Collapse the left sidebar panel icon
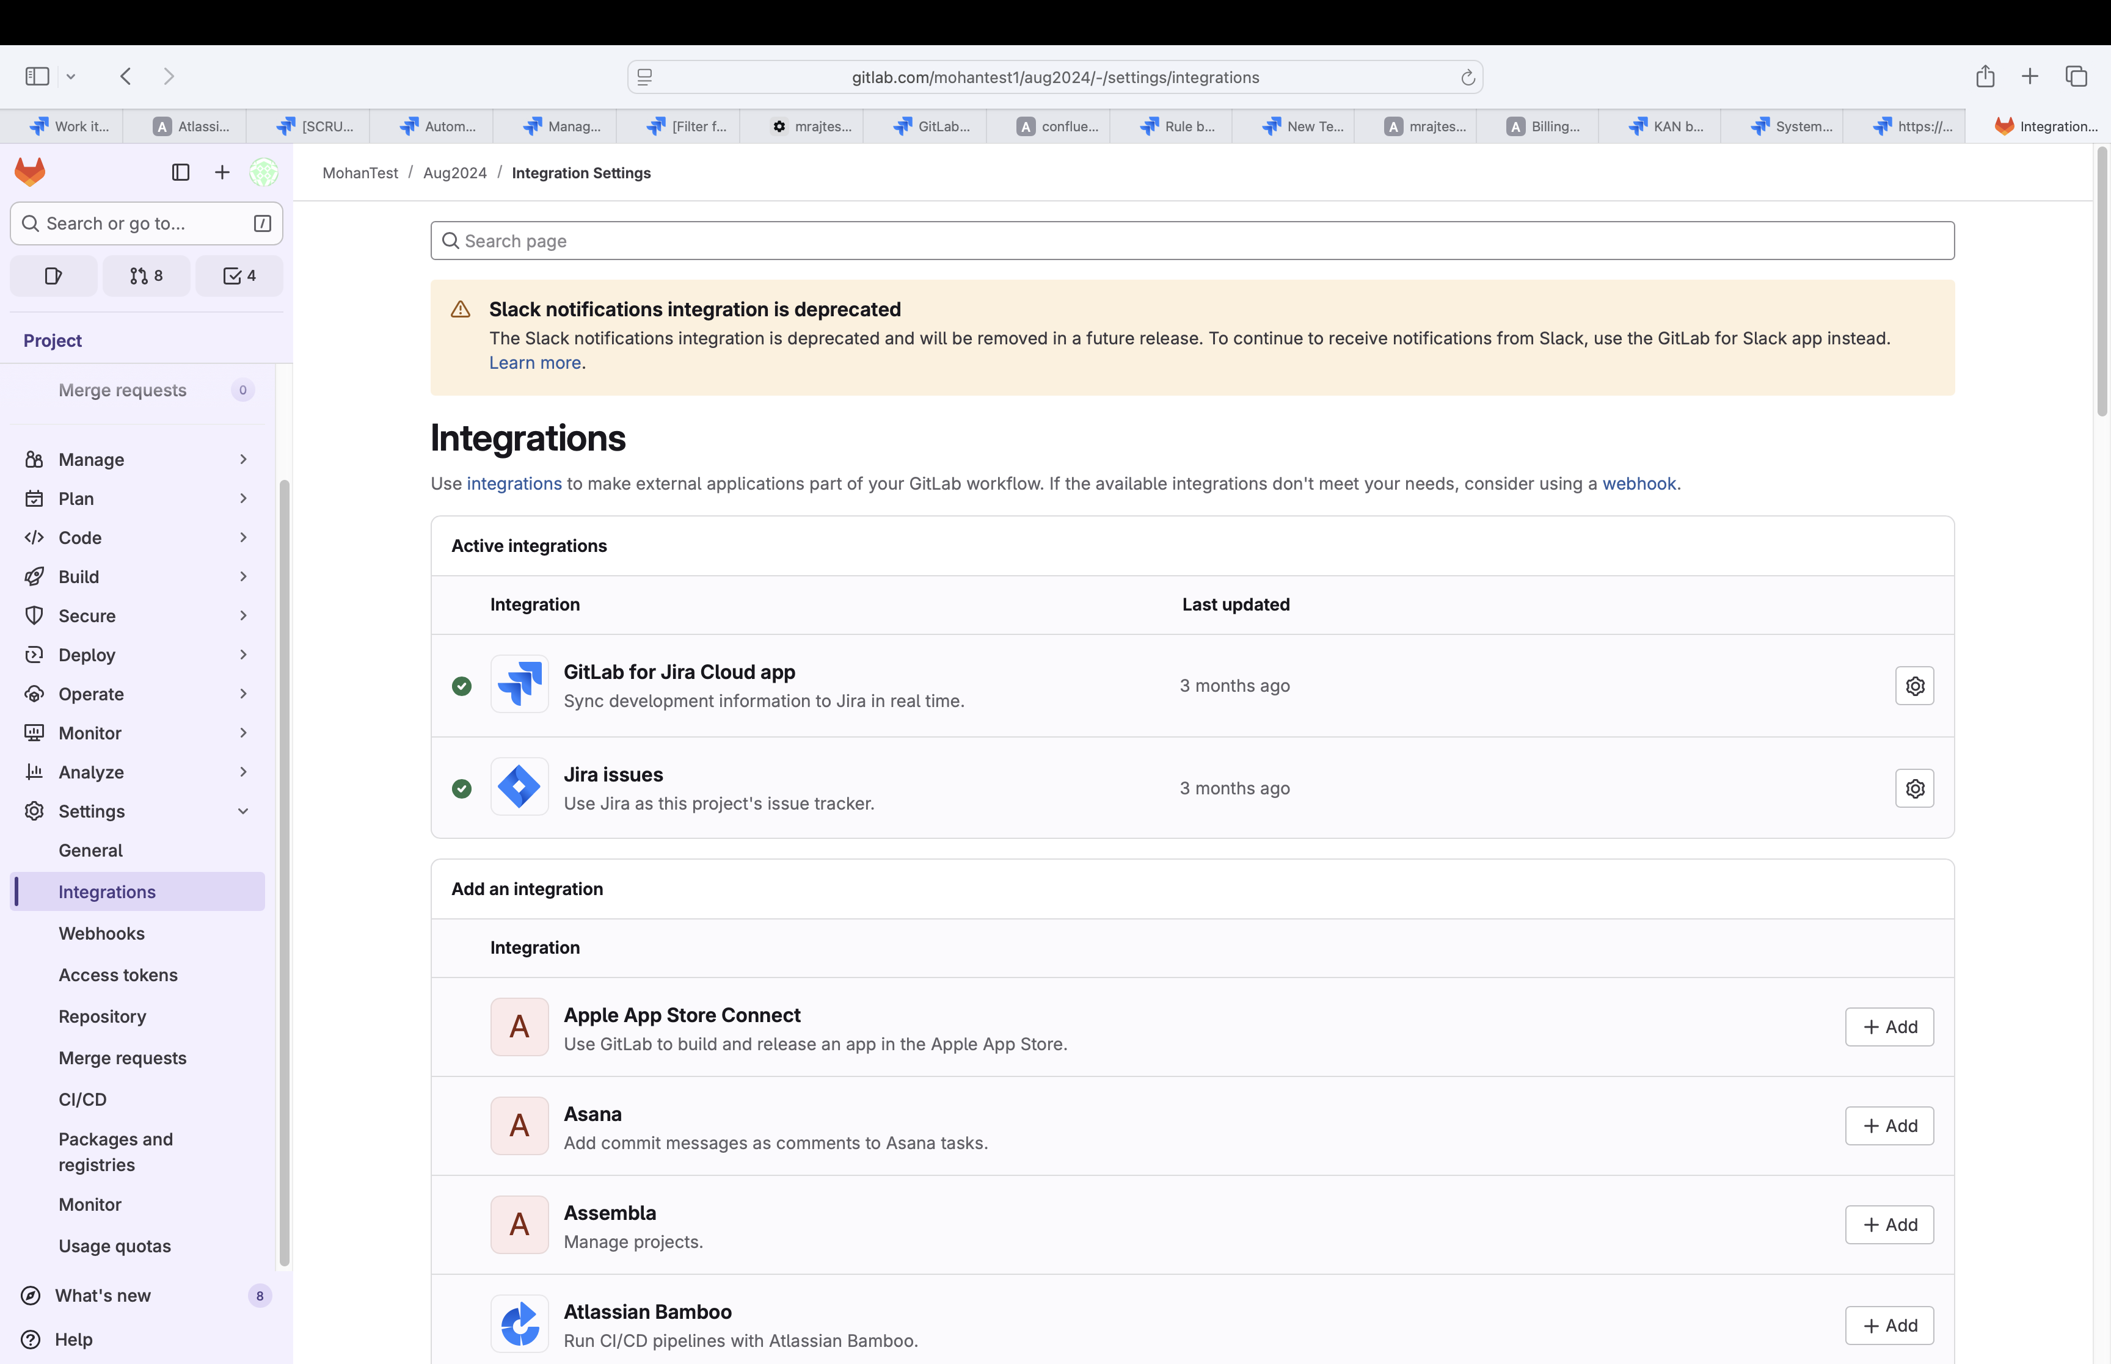2111x1364 pixels. tap(181, 173)
